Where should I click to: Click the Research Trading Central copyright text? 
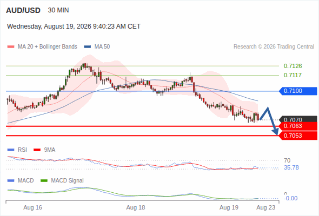tap(274, 47)
